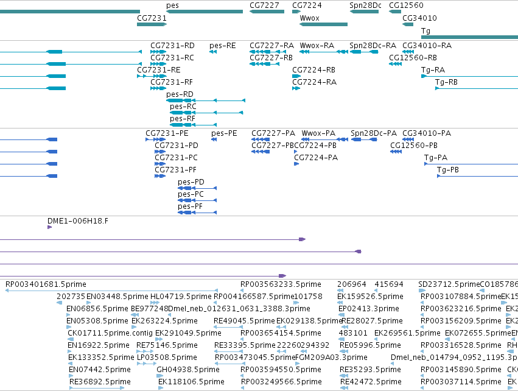Viewport: 518px width, 391px height.
Task: Select the pes-RF transcript label
Action: [x=183, y=119]
